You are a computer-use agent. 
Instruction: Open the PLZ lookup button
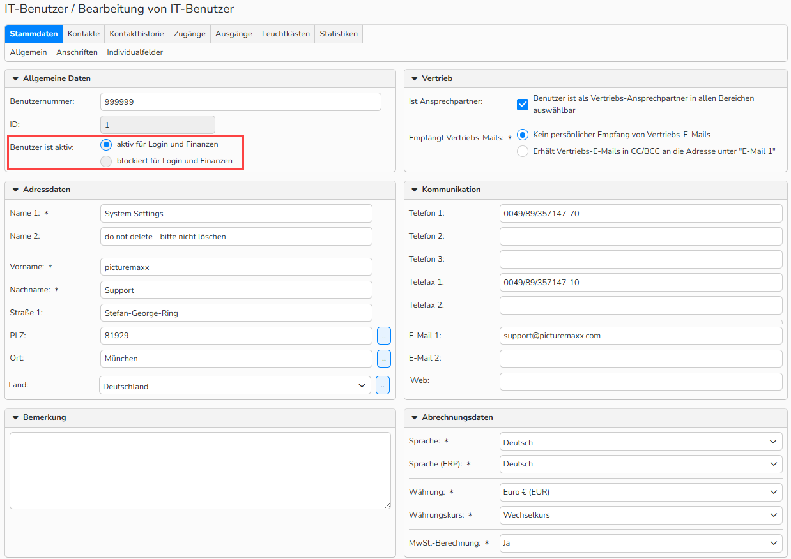(x=383, y=336)
